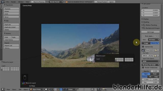The image size is (163, 91).
Task: Toggle the Background Images checkbox
Action: coord(144,28)
